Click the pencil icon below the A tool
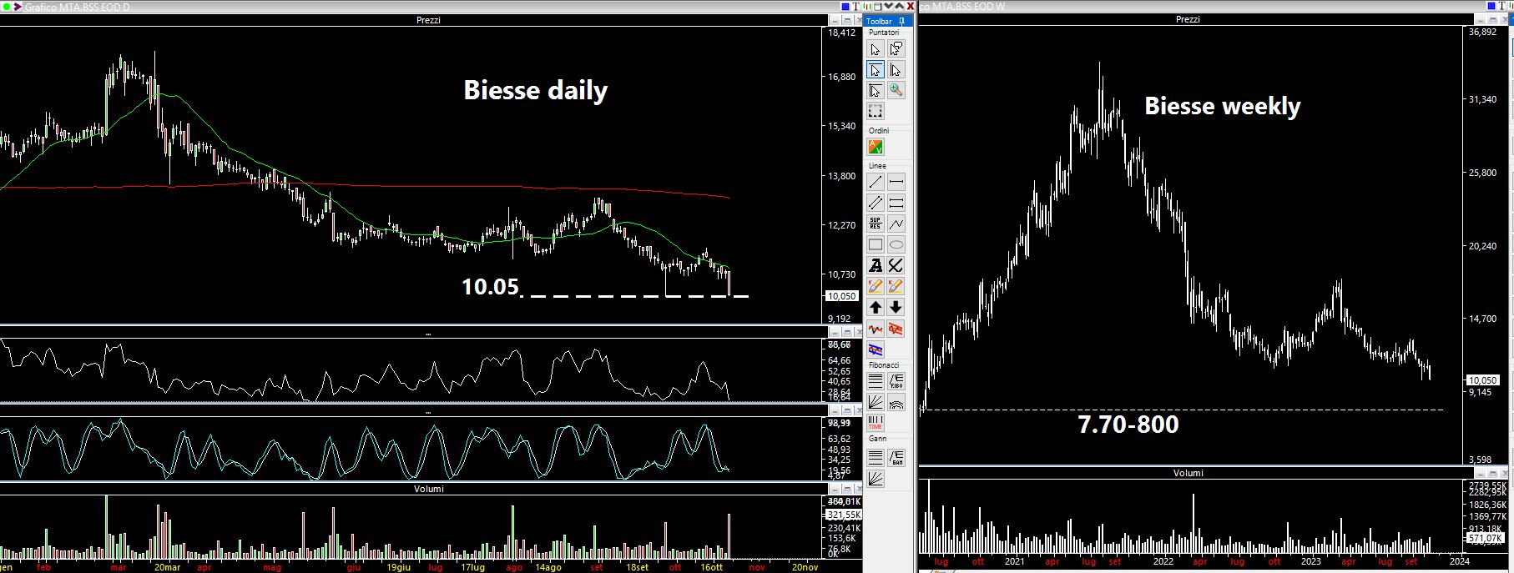 (x=875, y=286)
